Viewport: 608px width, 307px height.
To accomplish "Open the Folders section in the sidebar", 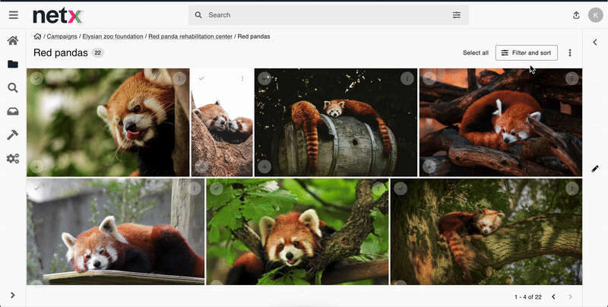I will click(13, 65).
